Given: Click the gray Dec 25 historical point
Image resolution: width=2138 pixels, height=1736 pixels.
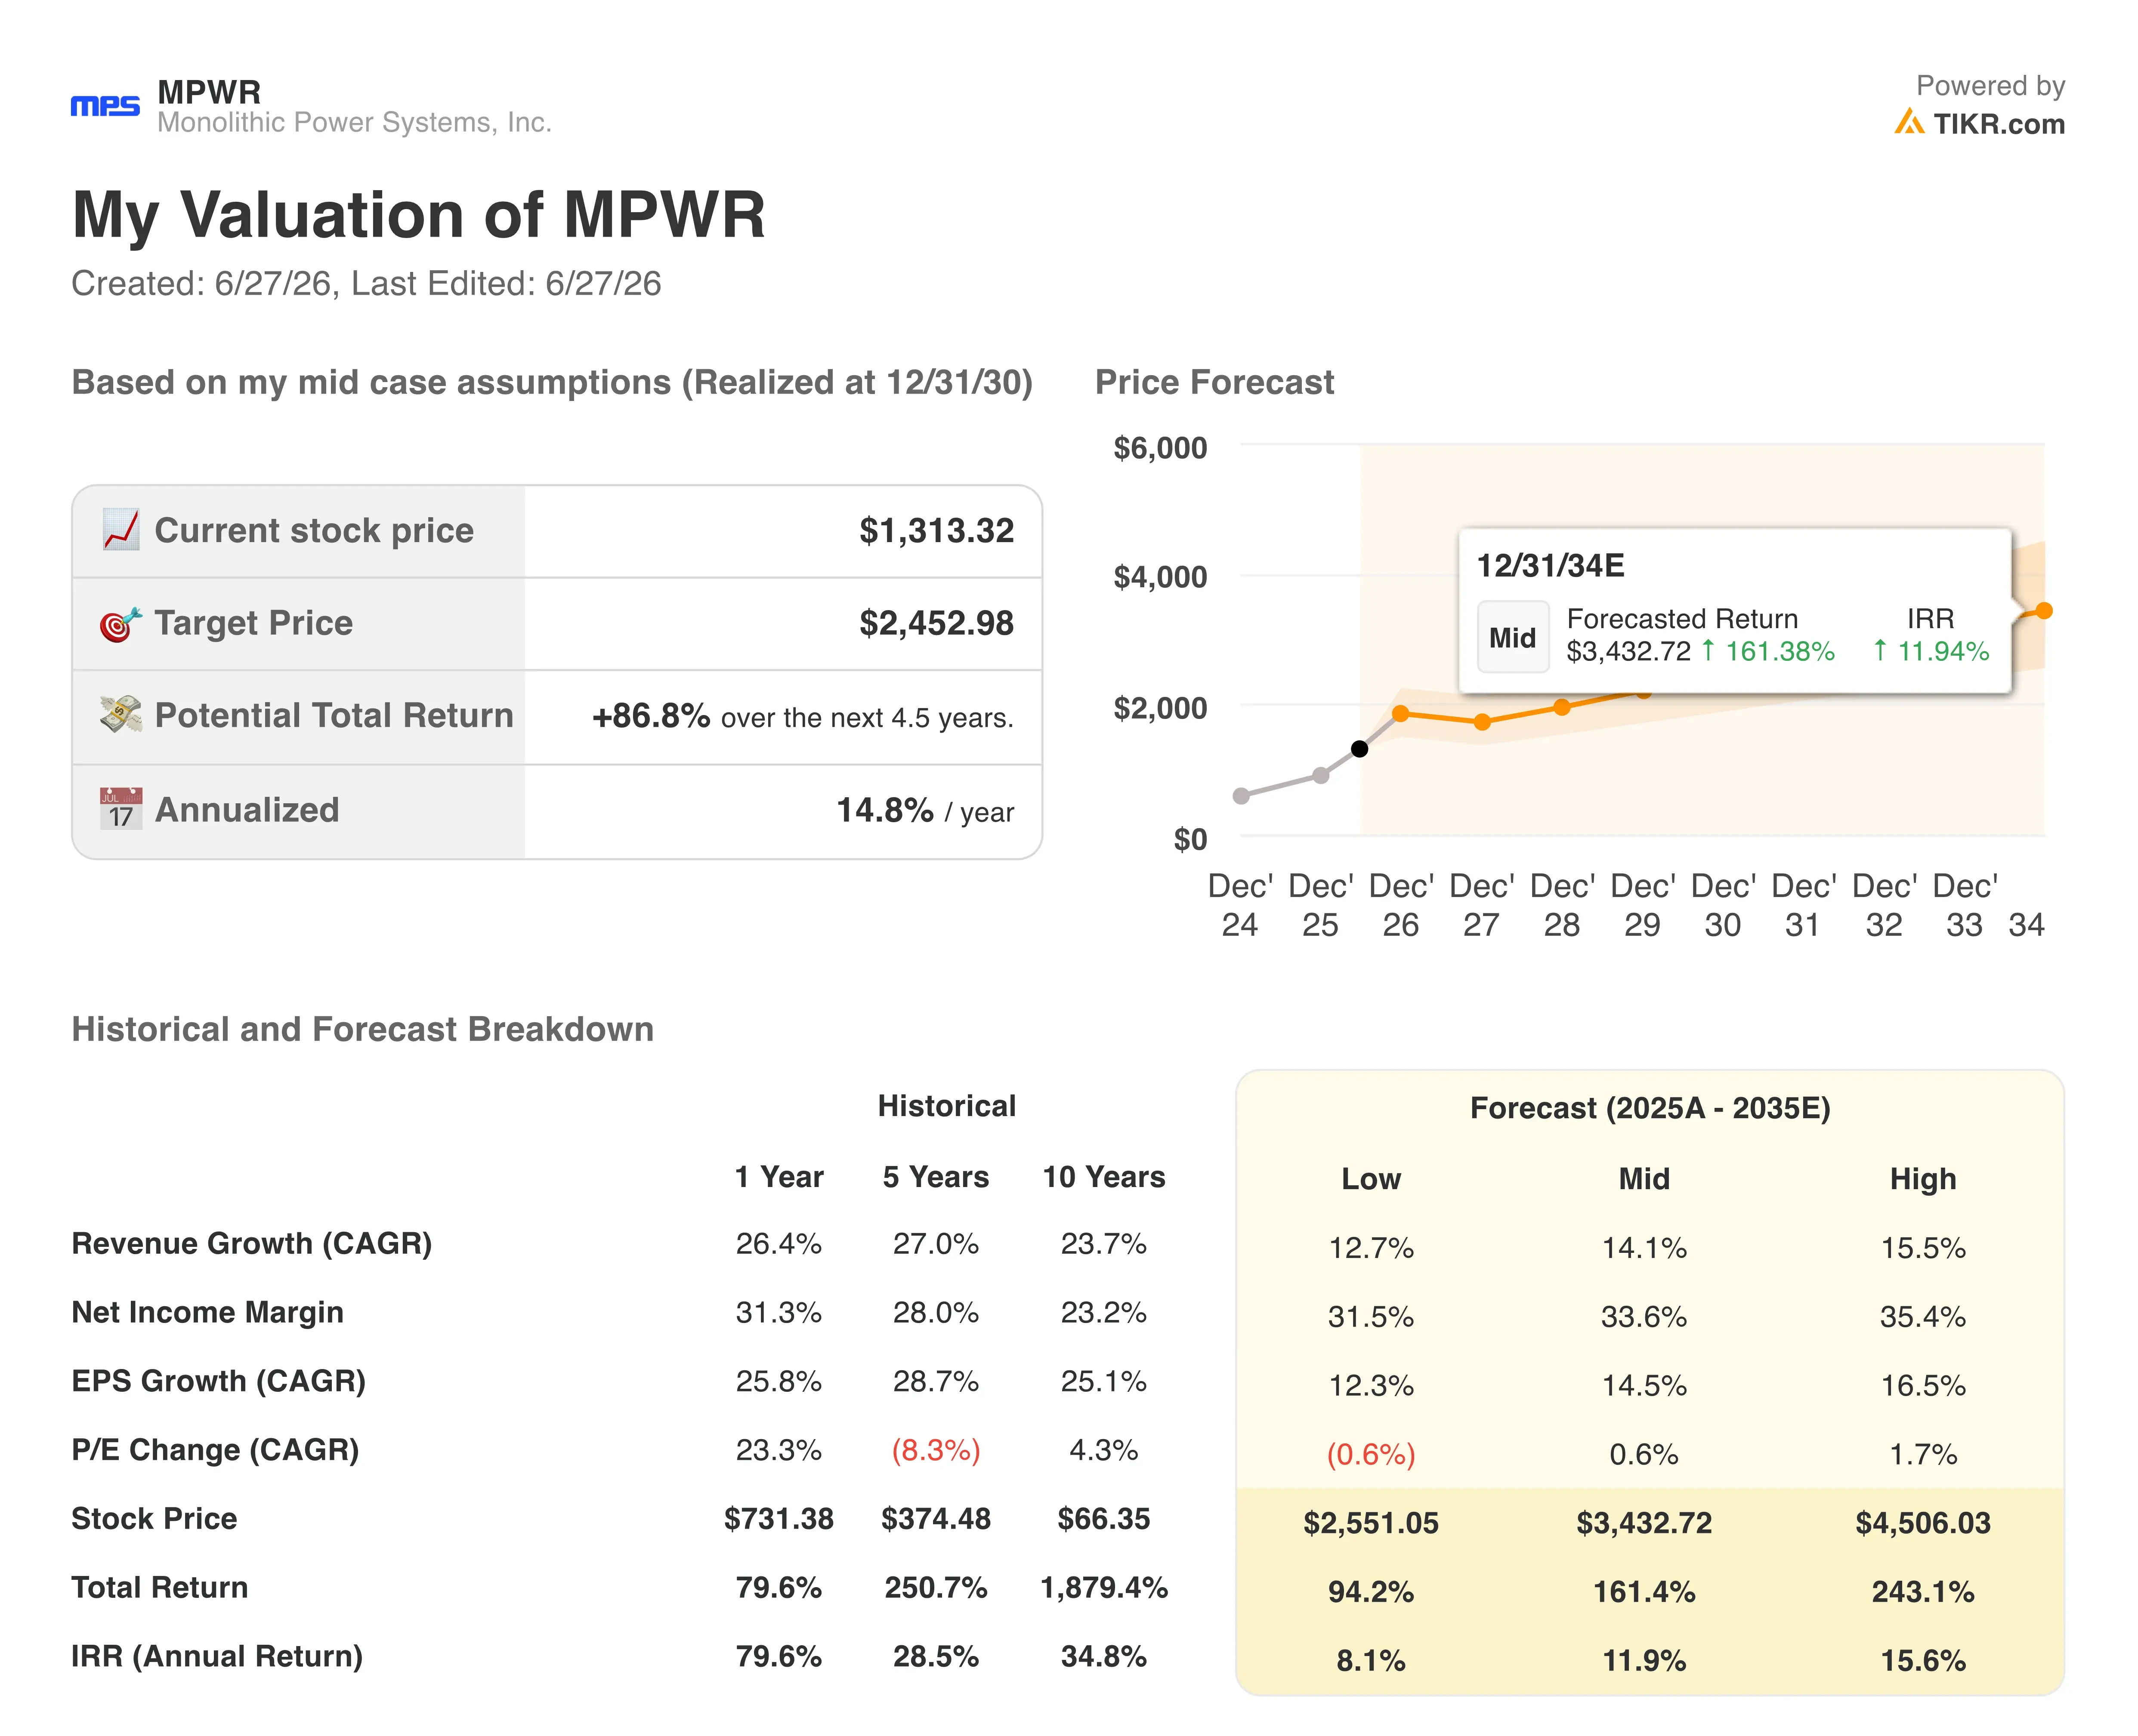Looking at the screenshot, I should click(1321, 776).
